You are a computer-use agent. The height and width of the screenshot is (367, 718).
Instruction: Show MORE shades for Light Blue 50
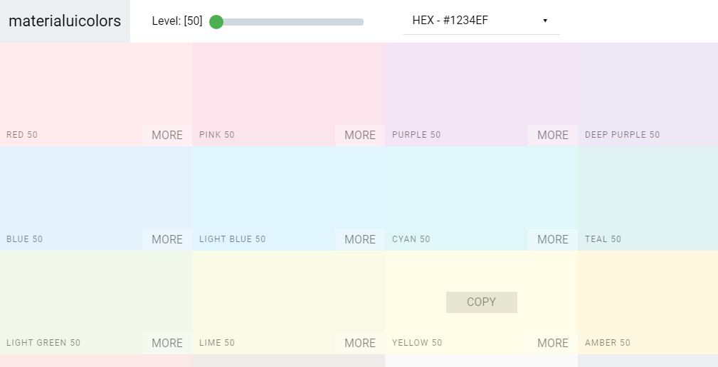pyautogui.click(x=360, y=239)
